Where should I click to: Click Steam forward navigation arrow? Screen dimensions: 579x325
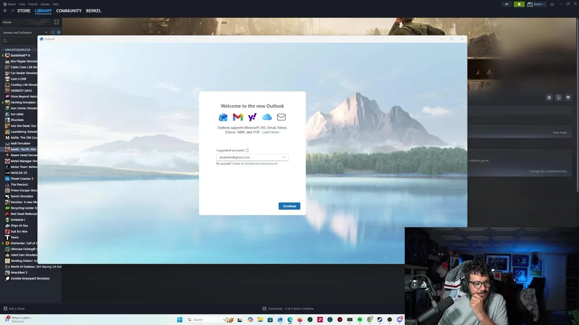click(x=12, y=11)
